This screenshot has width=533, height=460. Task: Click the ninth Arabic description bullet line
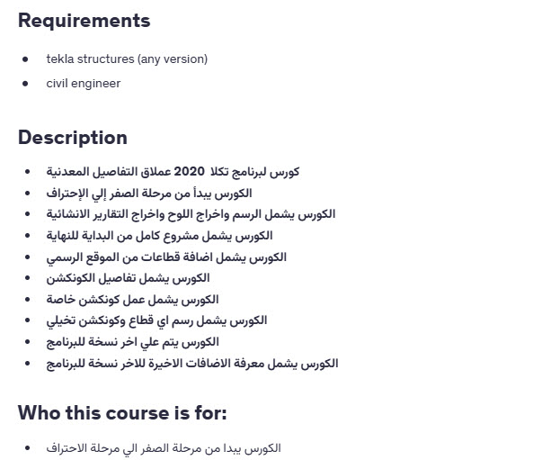132,342
